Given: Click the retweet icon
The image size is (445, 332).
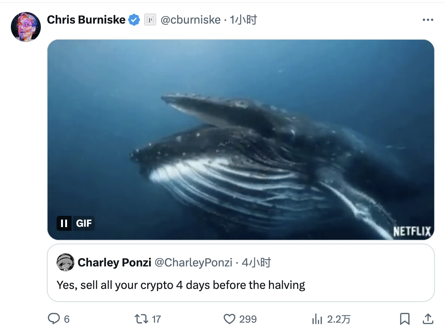Looking at the screenshot, I should click(142, 319).
